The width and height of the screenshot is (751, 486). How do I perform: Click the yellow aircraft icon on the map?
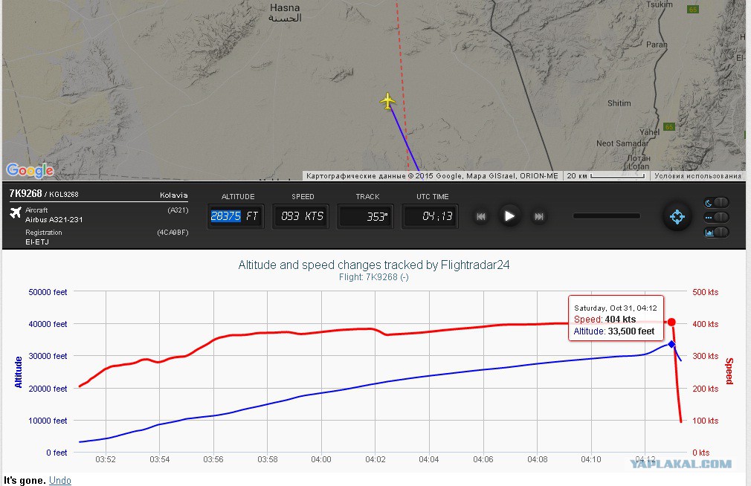click(387, 101)
